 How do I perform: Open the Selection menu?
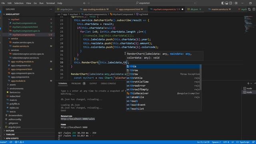[x=19, y=3]
